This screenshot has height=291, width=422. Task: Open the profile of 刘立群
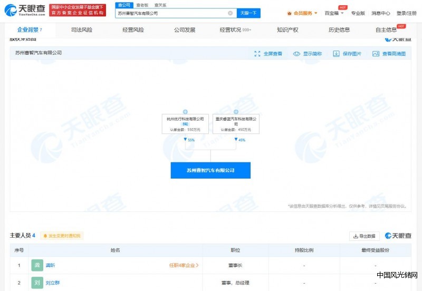click(x=53, y=283)
